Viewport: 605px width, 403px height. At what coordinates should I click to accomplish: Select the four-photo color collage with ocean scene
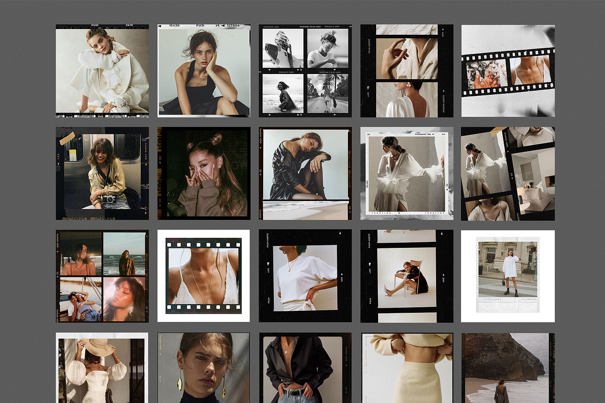click(x=102, y=276)
